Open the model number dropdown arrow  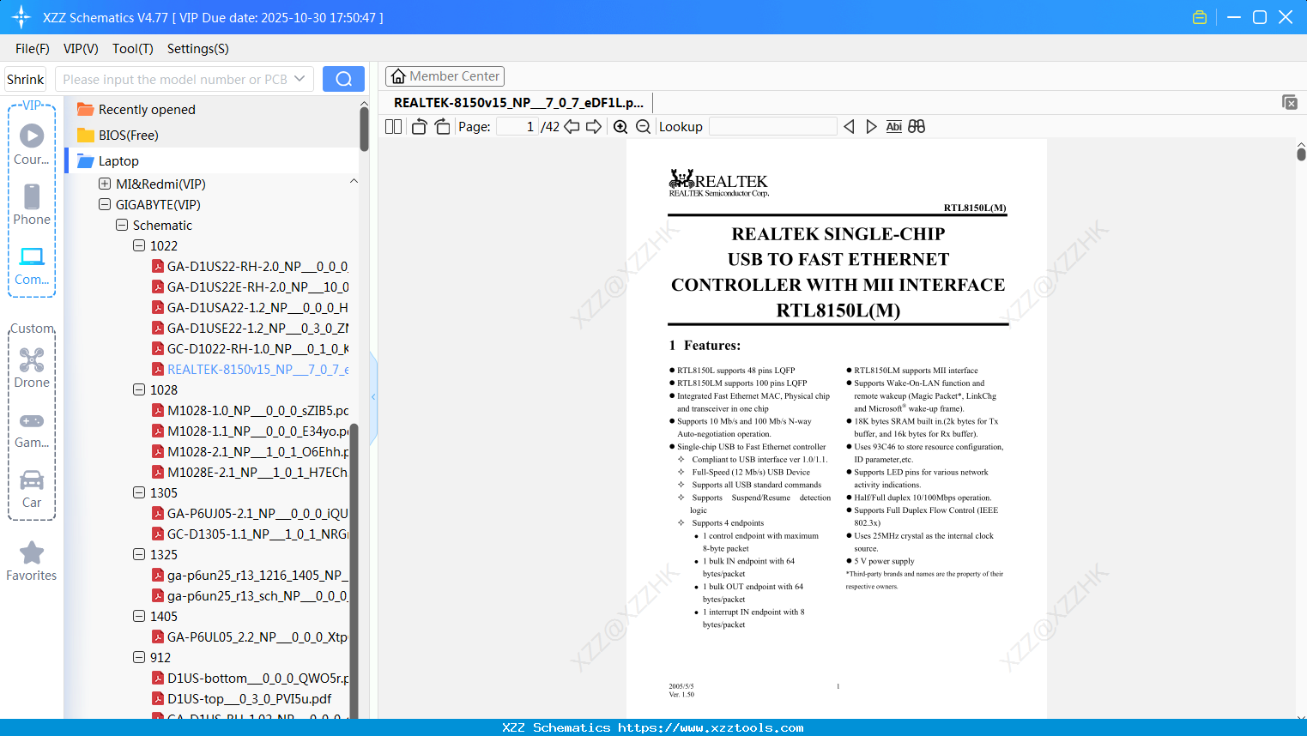coord(300,79)
